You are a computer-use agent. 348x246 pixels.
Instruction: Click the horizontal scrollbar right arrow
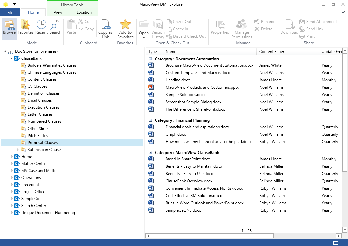(x=338, y=236)
